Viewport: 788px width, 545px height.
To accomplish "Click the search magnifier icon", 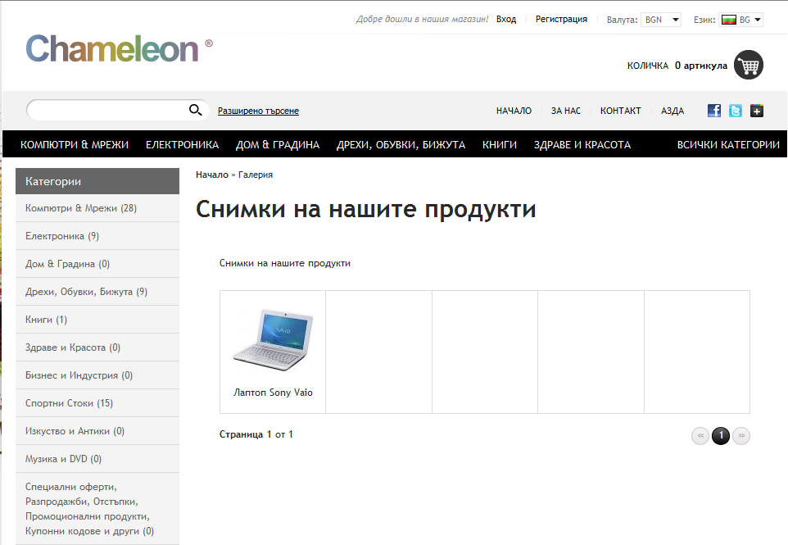I will [x=195, y=111].
